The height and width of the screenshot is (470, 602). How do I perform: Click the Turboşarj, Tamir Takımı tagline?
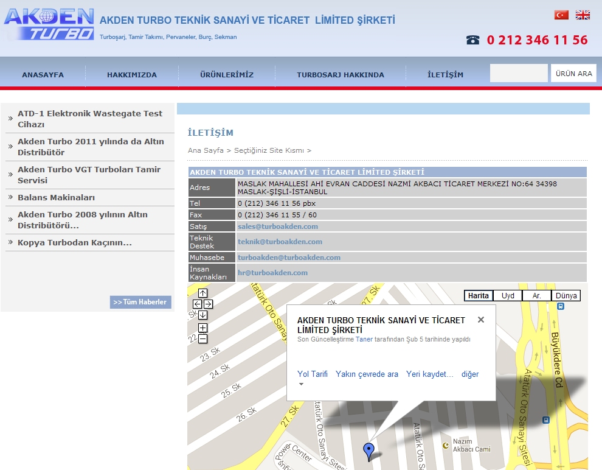(168, 37)
